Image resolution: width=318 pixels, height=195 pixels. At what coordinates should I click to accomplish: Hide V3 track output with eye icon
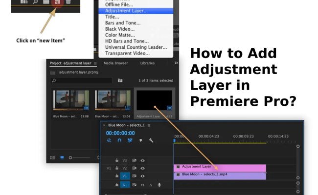click(142, 161)
